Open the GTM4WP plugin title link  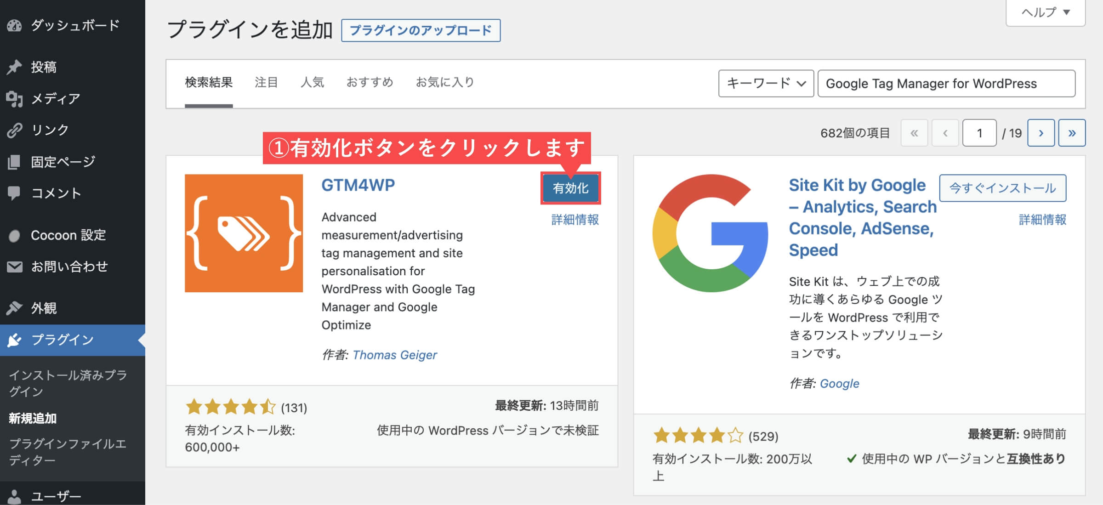pos(358,185)
